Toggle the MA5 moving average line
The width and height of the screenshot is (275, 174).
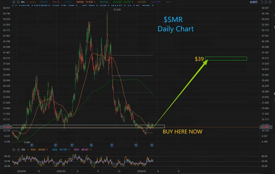(x=33, y=2)
